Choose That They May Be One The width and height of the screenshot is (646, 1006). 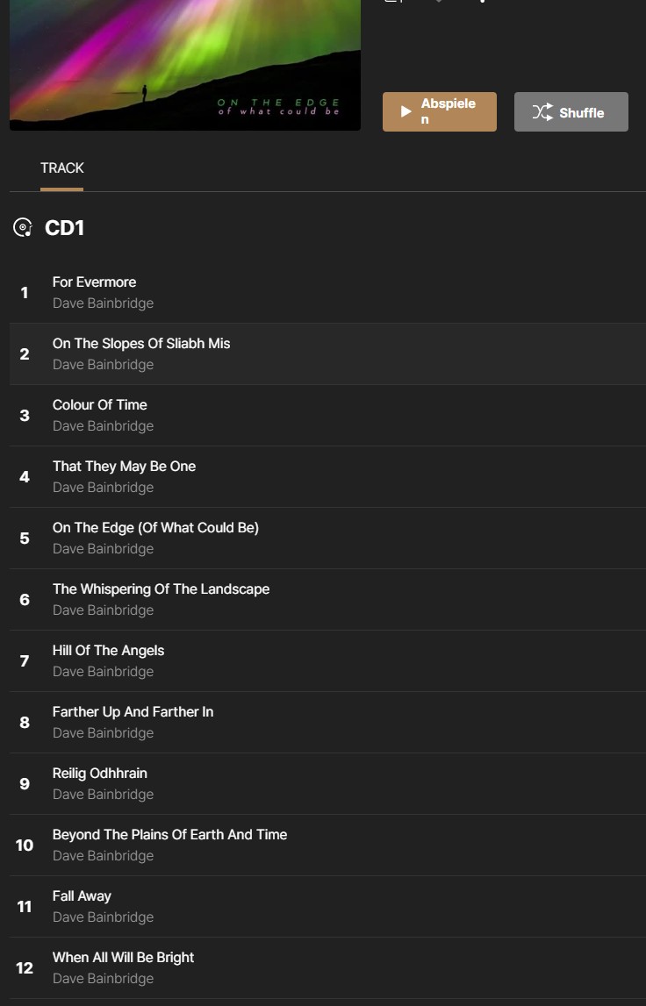click(x=327, y=477)
